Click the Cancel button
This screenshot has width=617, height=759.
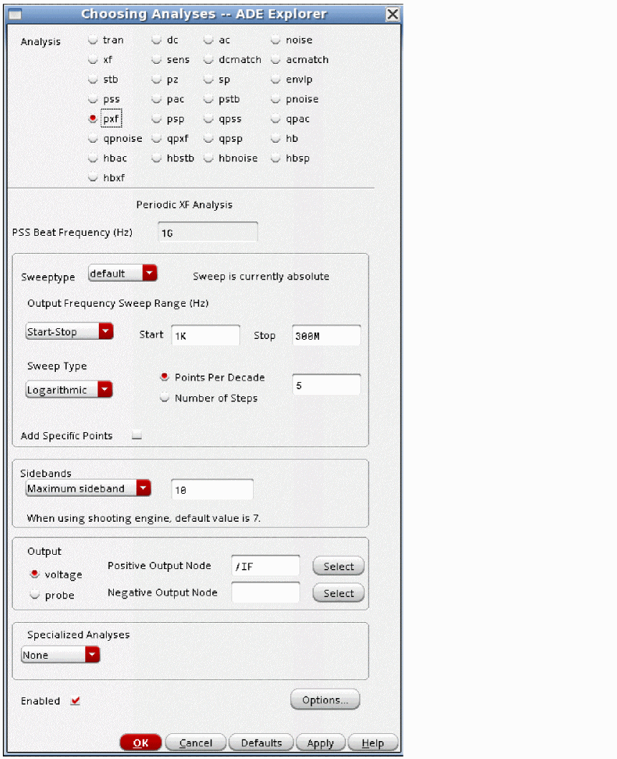[x=196, y=743]
